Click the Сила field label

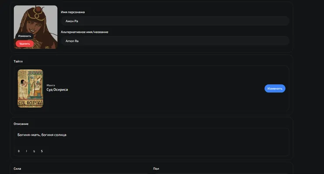tap(17, 169)
